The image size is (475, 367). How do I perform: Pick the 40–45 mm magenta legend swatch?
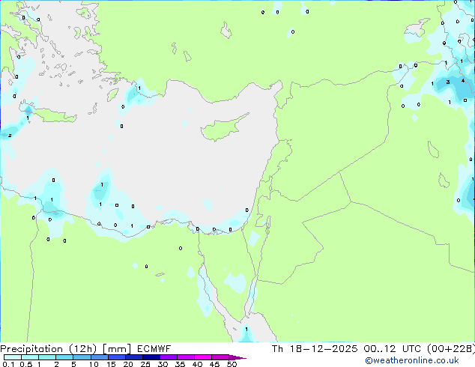click(203, 357)
